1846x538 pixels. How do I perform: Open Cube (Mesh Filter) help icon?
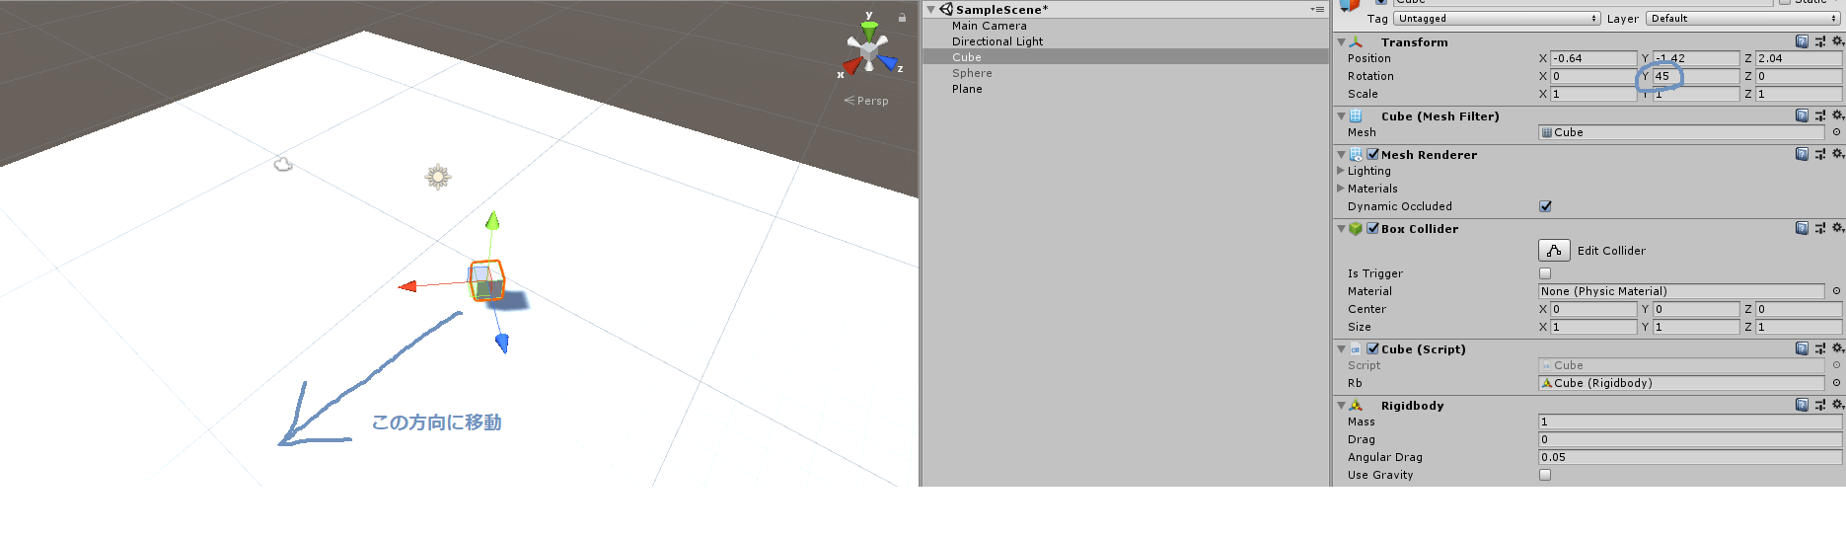click(x=1802, y=115)
